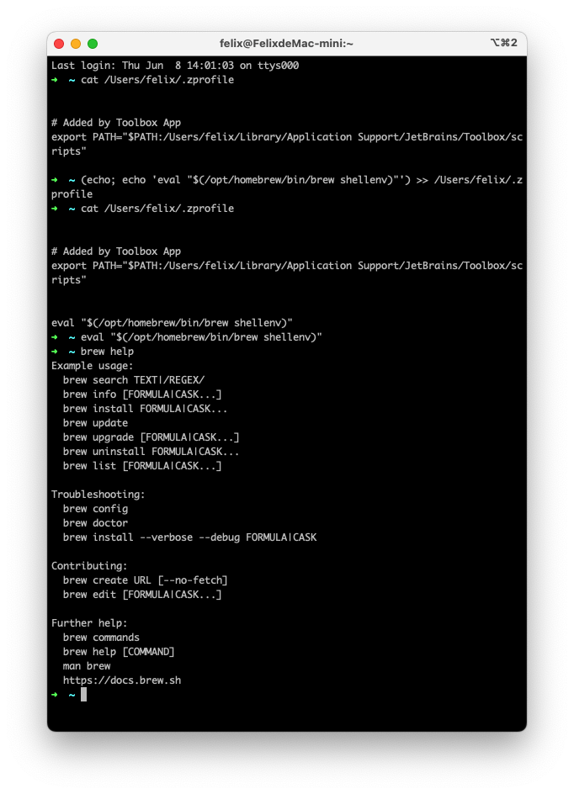Click the green arrow of the final prompt
The width and height of the screenshot is (574, 794).
click(55, 695)
